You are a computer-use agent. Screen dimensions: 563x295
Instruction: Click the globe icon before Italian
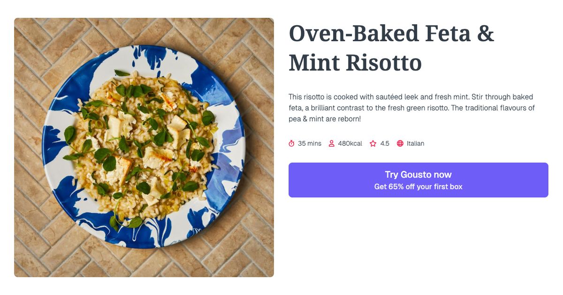tap(400, 143)
